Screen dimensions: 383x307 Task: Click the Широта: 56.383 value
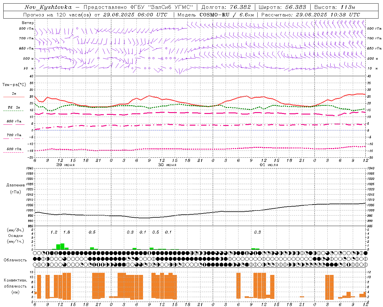(282, 7)
